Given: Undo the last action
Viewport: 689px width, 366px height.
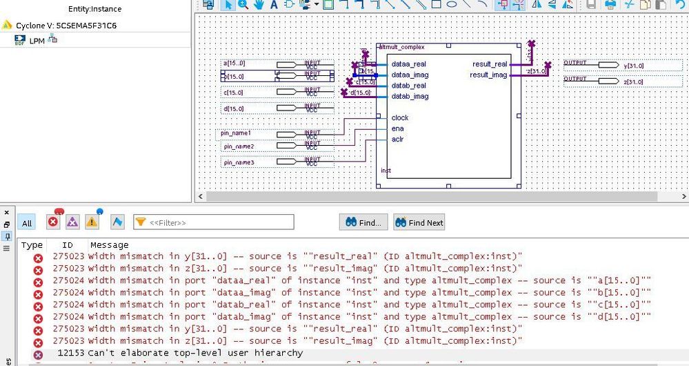Looking at the screenshot, I should (680, 4).
